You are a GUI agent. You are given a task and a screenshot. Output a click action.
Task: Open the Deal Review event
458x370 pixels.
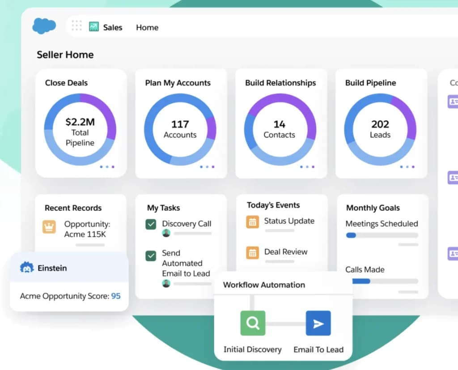click(x=286, y=252)
